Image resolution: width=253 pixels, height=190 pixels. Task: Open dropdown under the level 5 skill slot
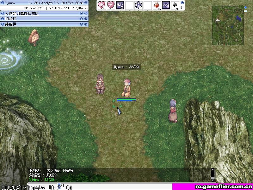[x=120, y=10]
